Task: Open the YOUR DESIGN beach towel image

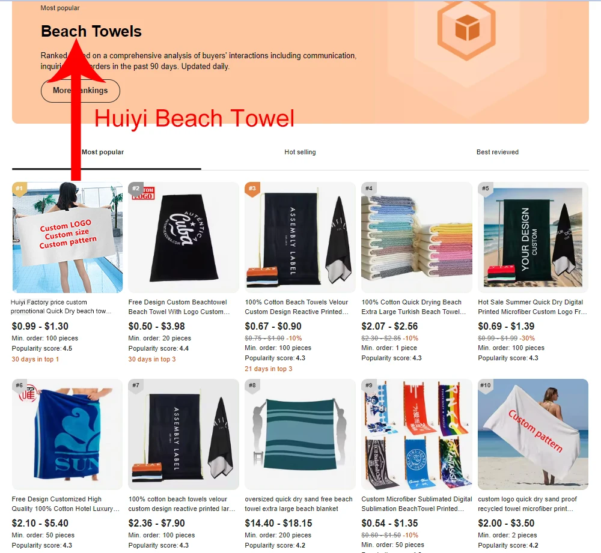Action: pos(533,237)
